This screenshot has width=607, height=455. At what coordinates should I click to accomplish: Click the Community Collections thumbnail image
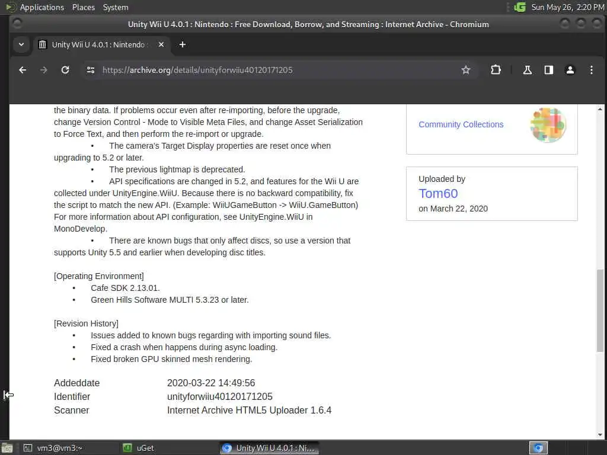click(548, 125)
